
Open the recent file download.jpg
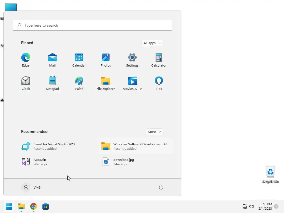[x=135, y=162]
